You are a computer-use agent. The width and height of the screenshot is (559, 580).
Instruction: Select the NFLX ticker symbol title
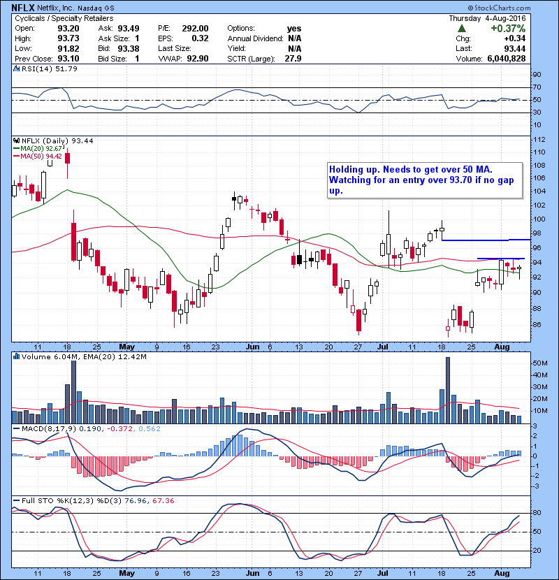23,8
